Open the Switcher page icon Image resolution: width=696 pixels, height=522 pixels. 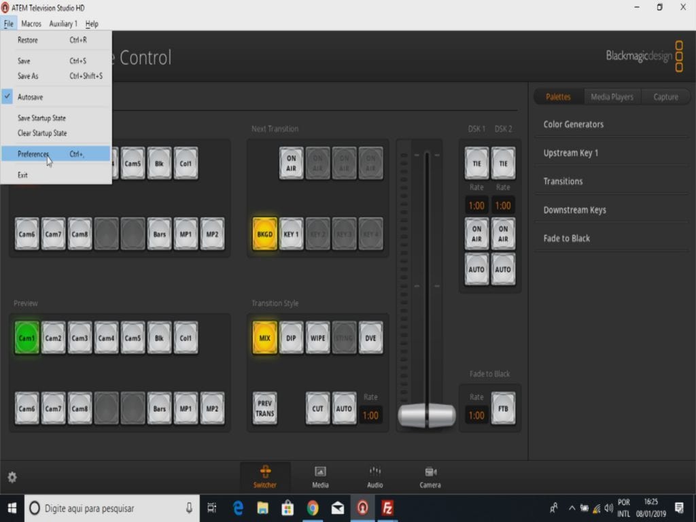[265, 476]
